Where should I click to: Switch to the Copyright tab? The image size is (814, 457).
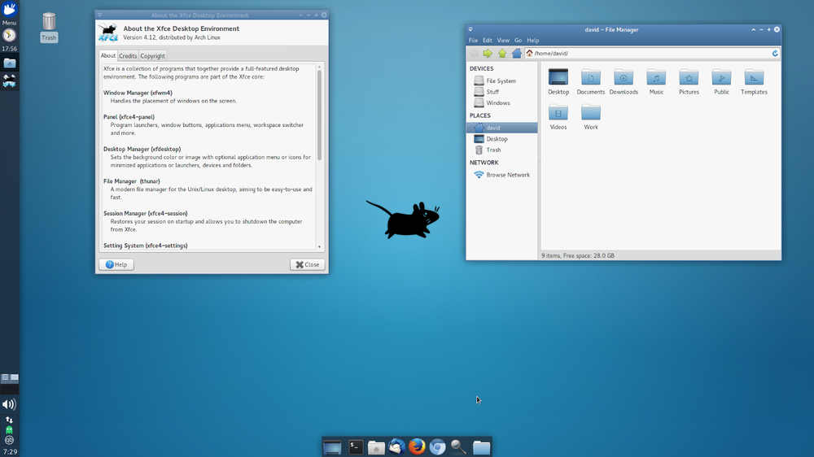[x=152, y=55]
